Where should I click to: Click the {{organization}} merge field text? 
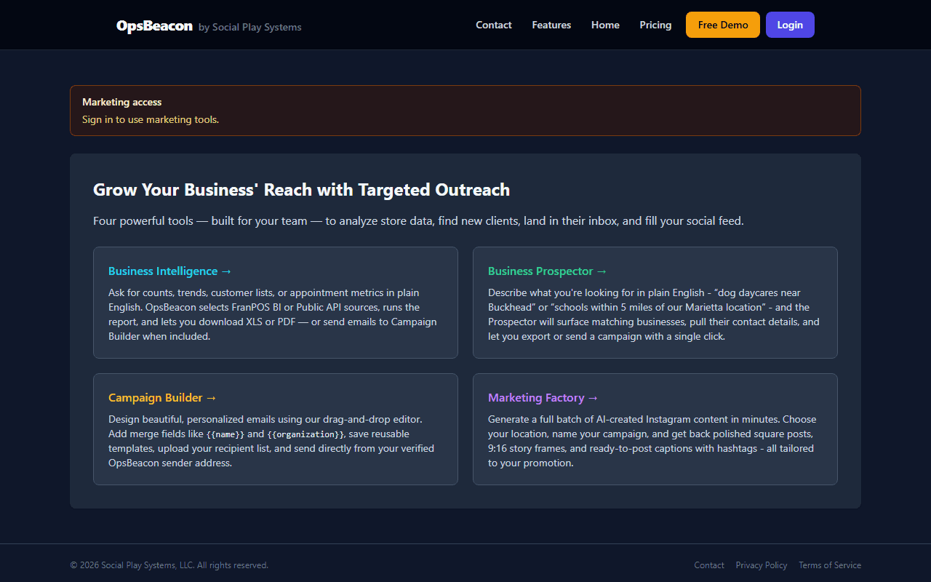coord(305,434)
